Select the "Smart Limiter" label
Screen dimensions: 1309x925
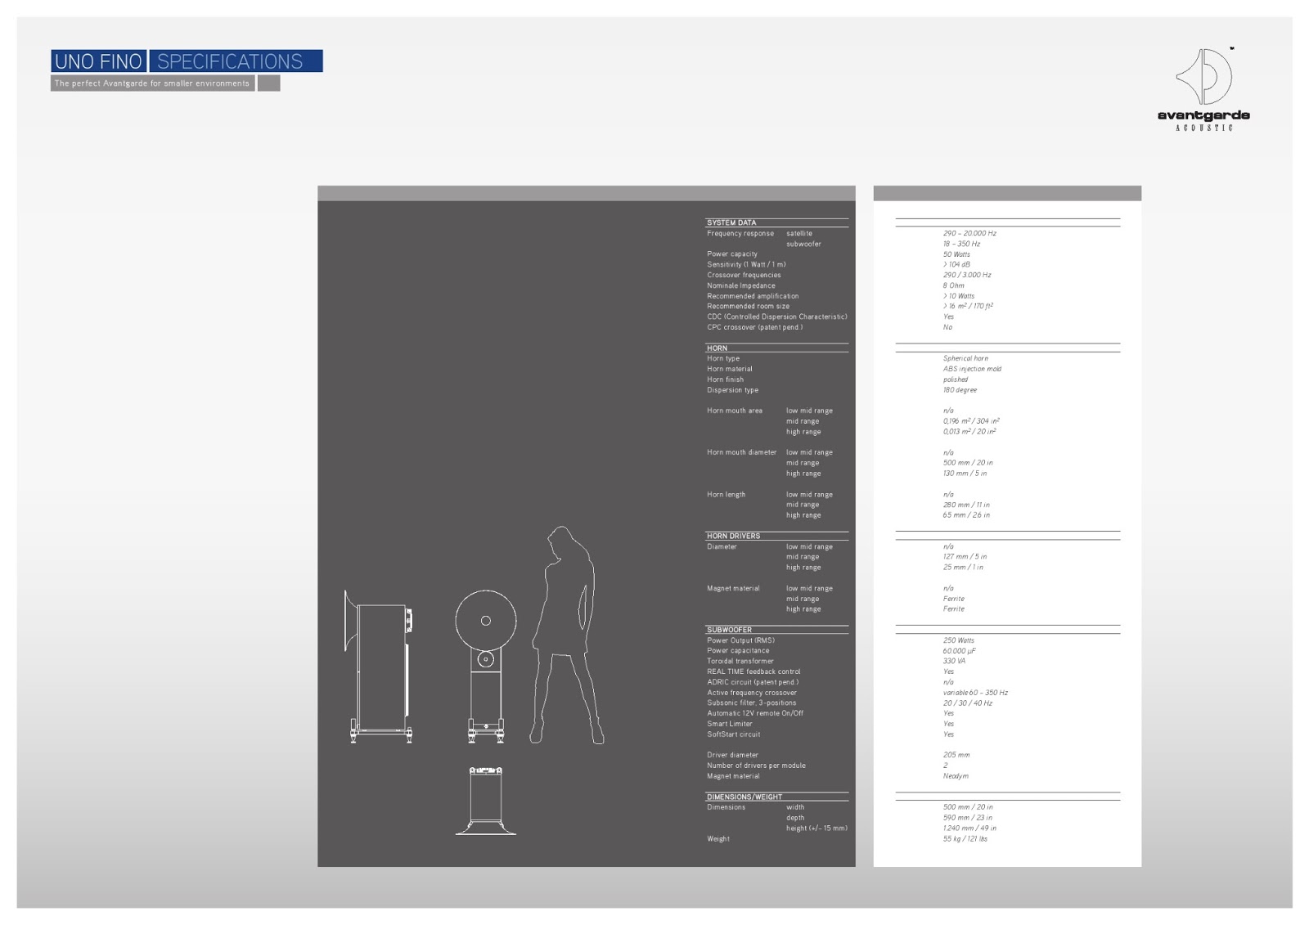click(730, 724)
